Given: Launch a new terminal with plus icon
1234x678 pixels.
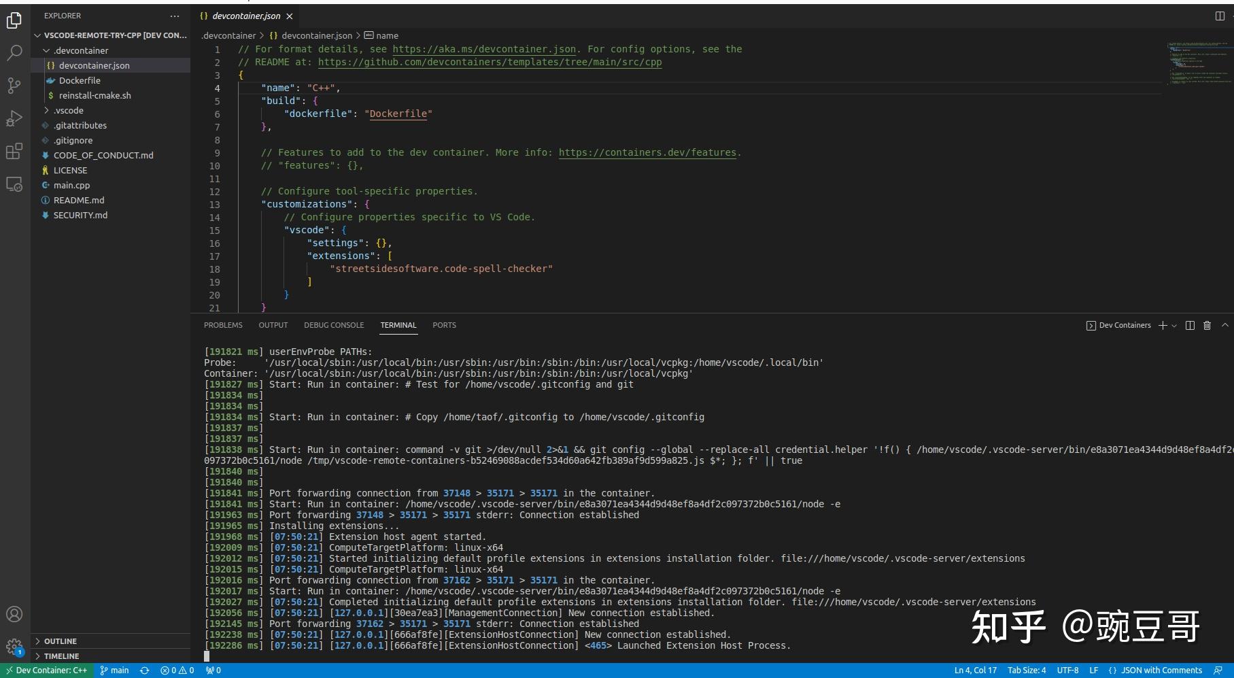Looking at the screenshot, I should click(1161, 325).
